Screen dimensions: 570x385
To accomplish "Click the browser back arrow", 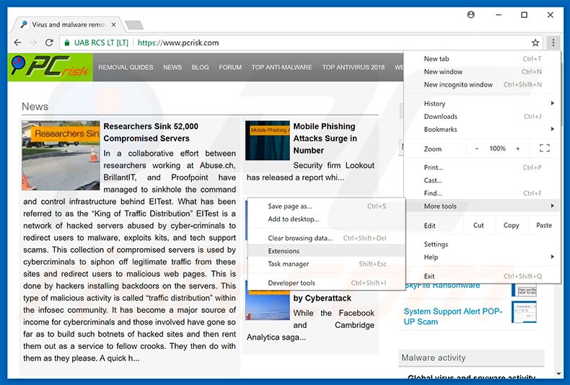I will 17,43.
